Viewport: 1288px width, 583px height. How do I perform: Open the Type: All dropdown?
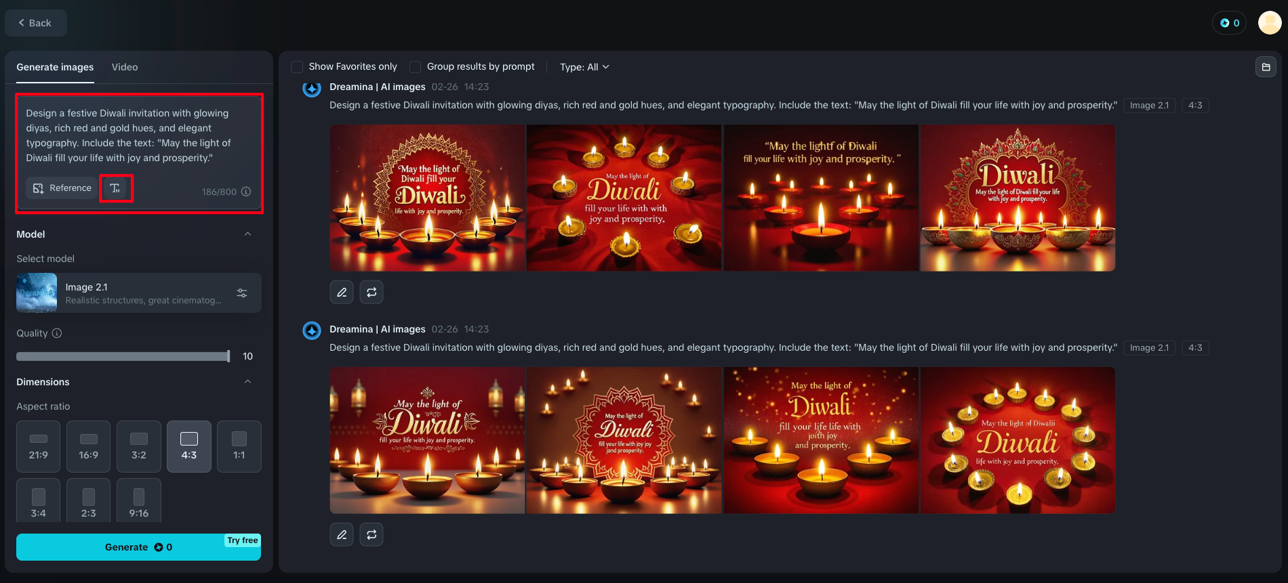pos(584,67)
